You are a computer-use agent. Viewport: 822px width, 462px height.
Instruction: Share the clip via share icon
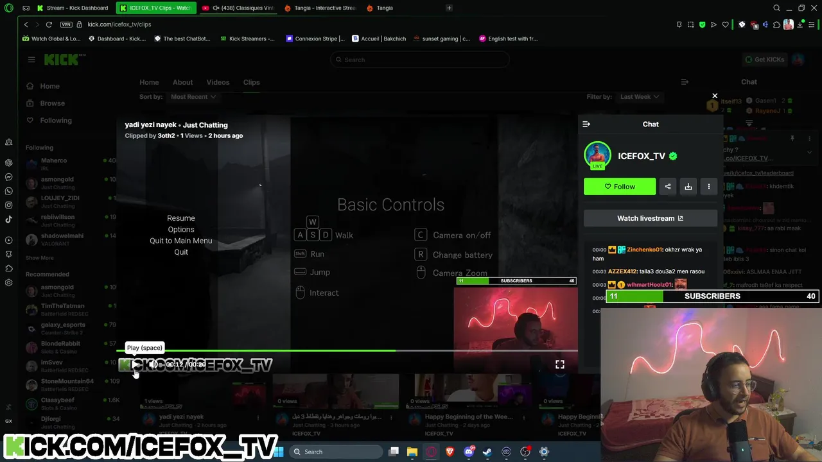[668, 187]
